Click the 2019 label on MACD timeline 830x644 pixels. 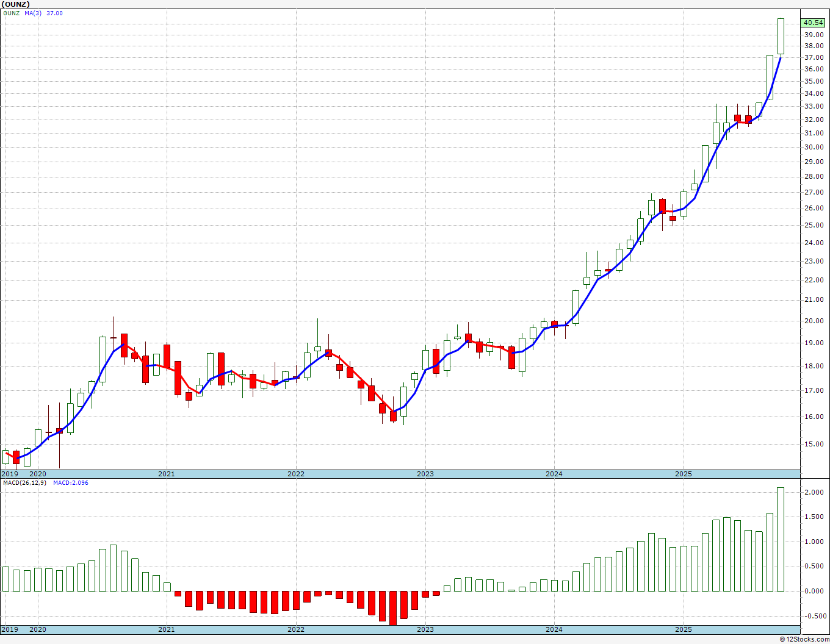pos(10,629)
